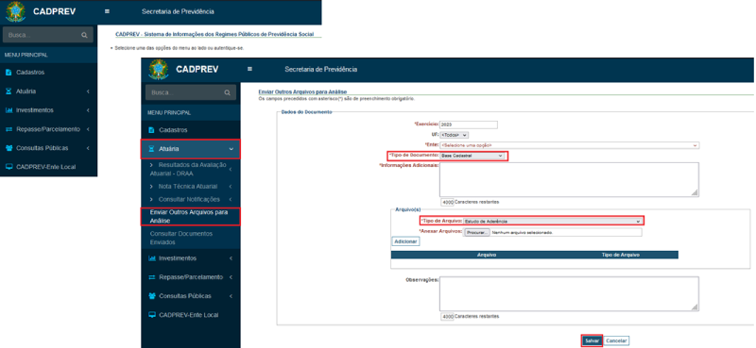Screen dimensions: 756x348
Task: Click the Exercício year field
Action: click(468, 124)
